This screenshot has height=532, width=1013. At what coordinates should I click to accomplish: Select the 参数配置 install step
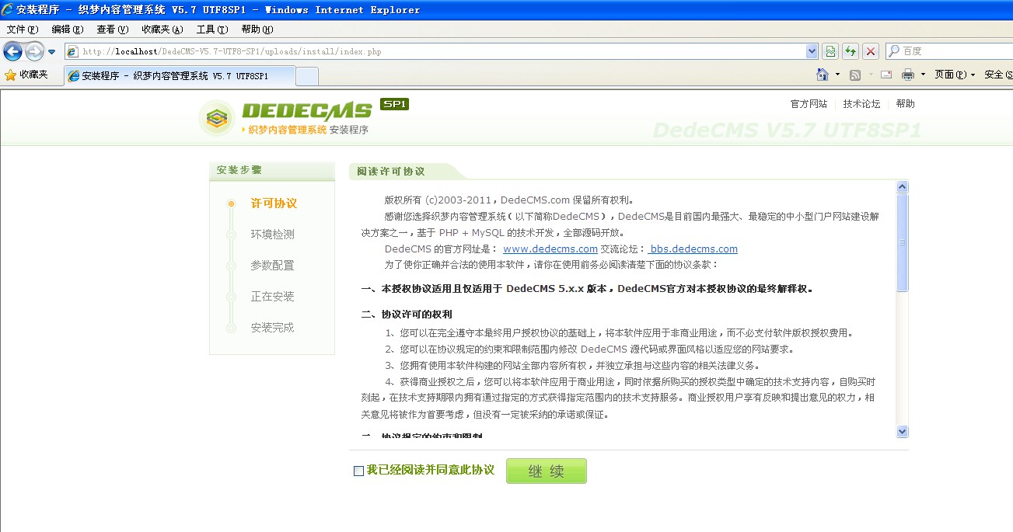coord(272,266)
